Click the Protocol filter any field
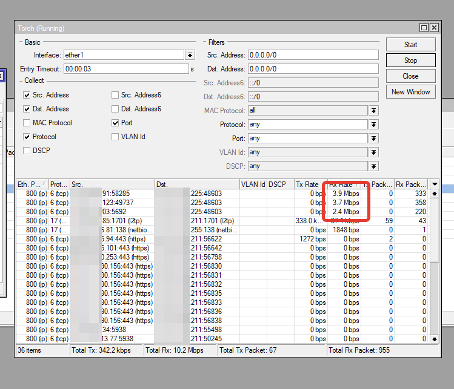Image resolution: width=454 pixels, height=389 pixels. pyautogui.click(x=308, y=125)
